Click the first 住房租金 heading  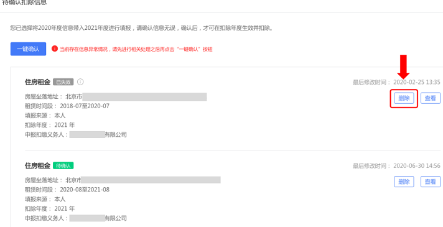(x=37, y=82)
